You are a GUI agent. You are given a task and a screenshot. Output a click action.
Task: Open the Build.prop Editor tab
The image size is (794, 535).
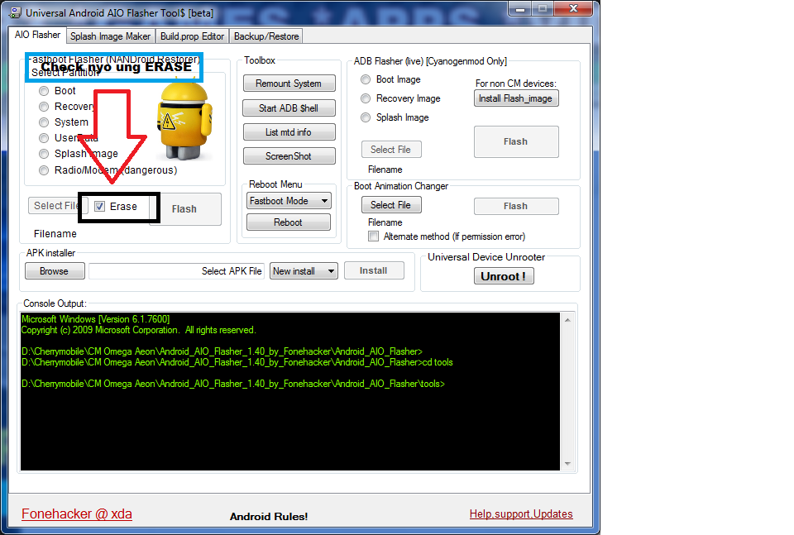pyautogui.click(x=192, y=36)
